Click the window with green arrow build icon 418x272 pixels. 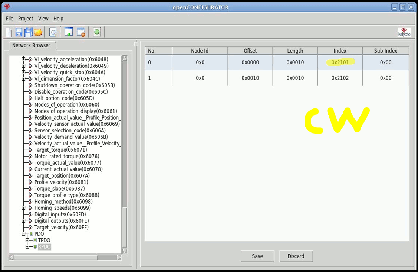pos(69,32)
